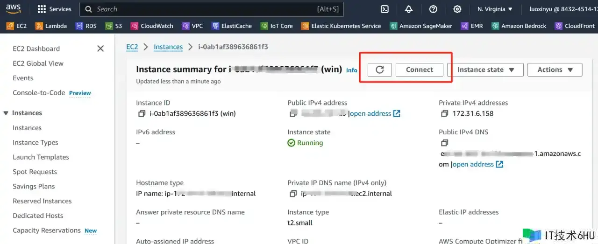Open CloudShell terminal icon in top bar

pyautogui.click(x=384, y=9)
